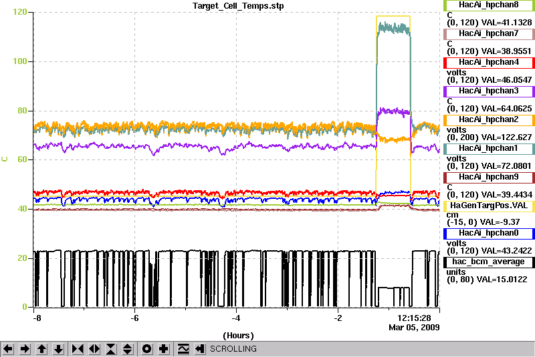Pan the plot right with the right arrow
The height and width of the screenshot is (357, 535).
(25, 349)
